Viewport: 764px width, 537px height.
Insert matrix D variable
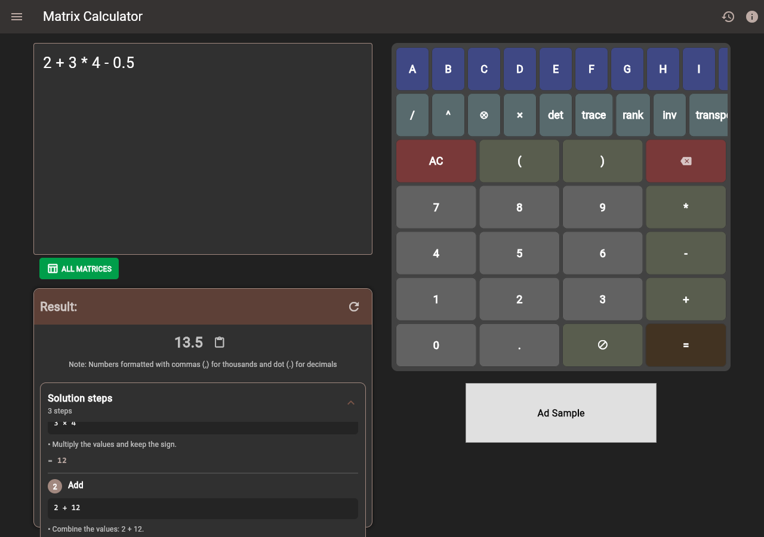click(x=520, y=69)
